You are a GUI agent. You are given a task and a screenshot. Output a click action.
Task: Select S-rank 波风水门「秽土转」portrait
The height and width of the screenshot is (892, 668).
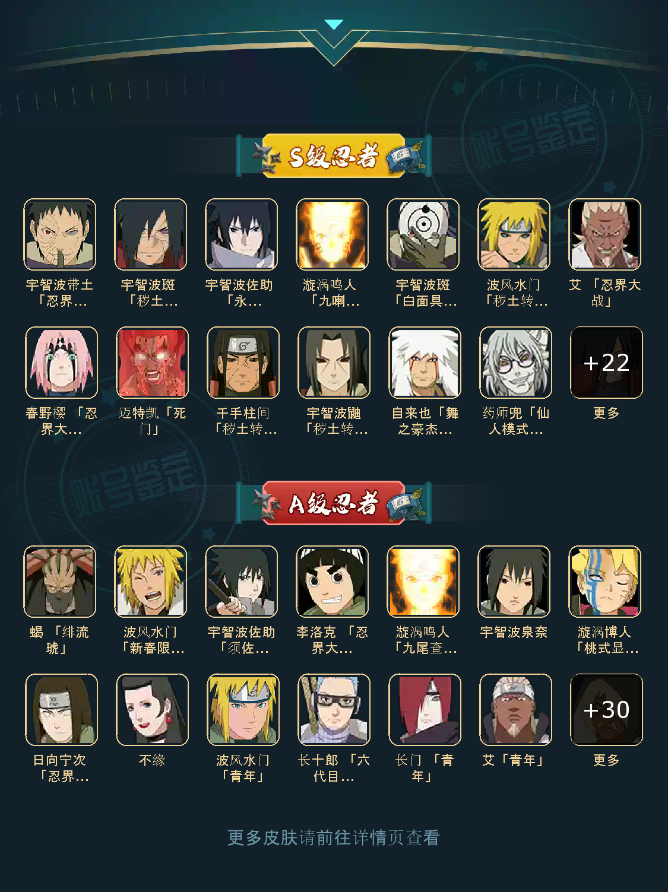pos(514,234)
